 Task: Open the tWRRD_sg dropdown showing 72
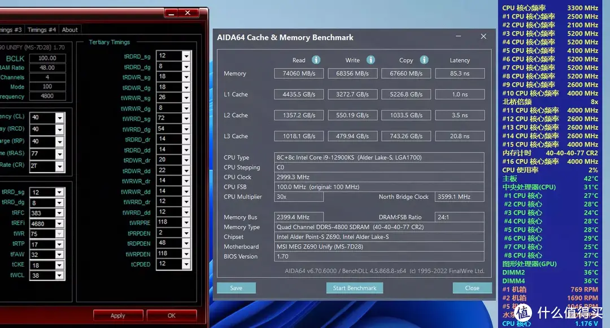point(186,118)
